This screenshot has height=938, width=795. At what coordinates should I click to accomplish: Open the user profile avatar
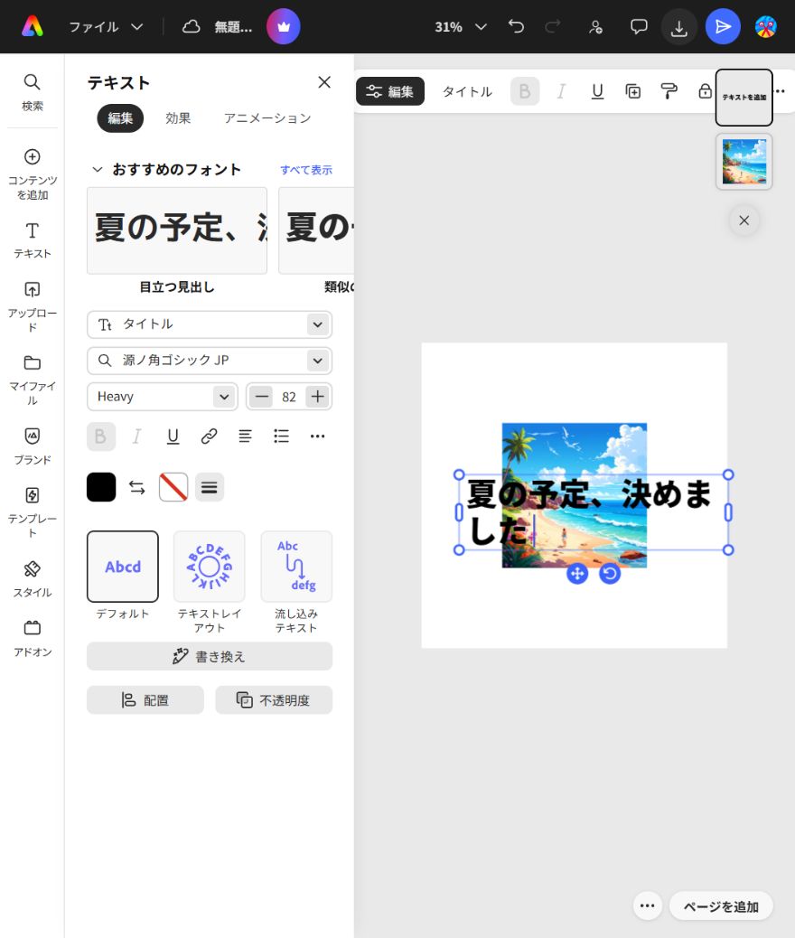tap(766, 26)
